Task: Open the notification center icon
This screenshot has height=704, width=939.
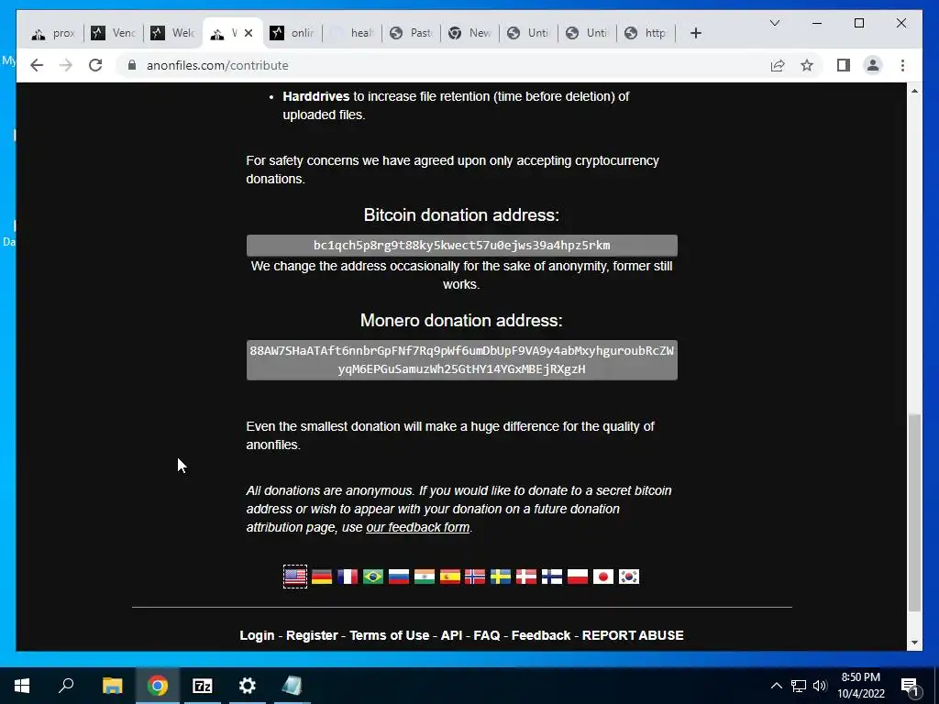Action: click(x=910, y=686)
